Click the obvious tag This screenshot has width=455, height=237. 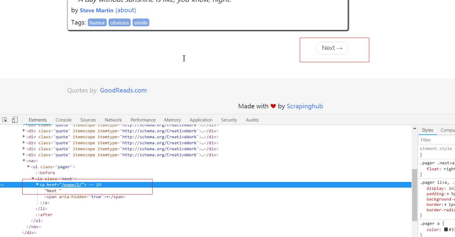(x=120, y=23)
